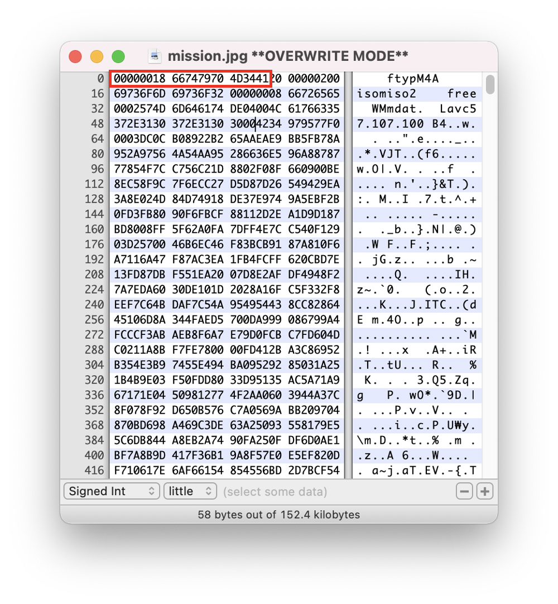Click hex value 00FD412B in row 288
Image resolution: width=558 pixels, height=604 pixels.
coord(256,350)
